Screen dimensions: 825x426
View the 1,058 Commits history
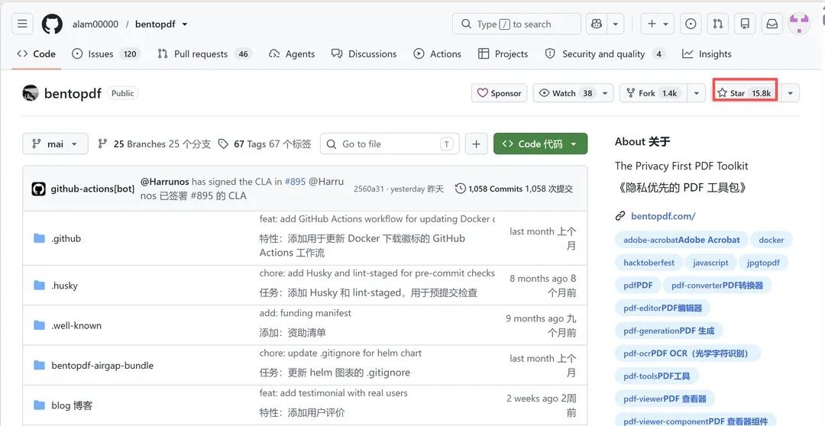click(x=514, y=189)
